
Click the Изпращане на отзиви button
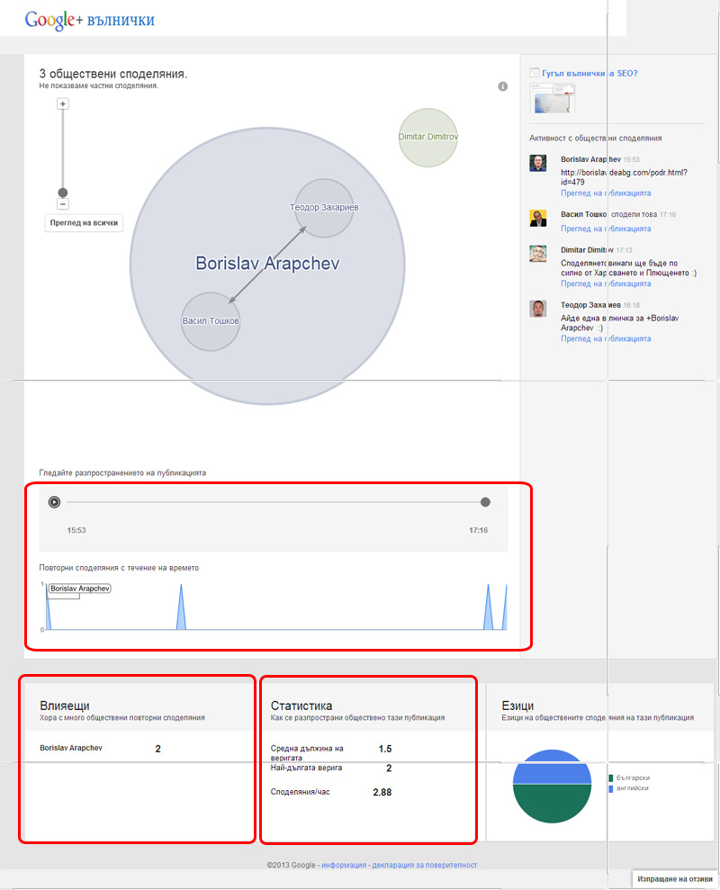pos(675,878)
